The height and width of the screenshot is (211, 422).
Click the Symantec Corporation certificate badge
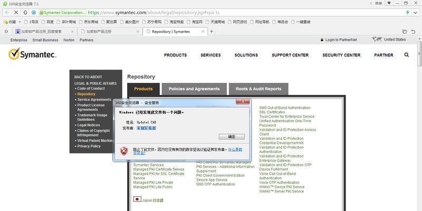coord(62,12)
